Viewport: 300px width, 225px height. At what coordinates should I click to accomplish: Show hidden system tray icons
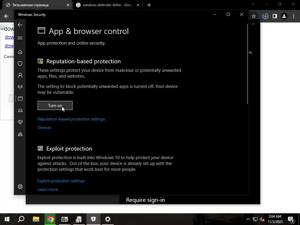248,219
